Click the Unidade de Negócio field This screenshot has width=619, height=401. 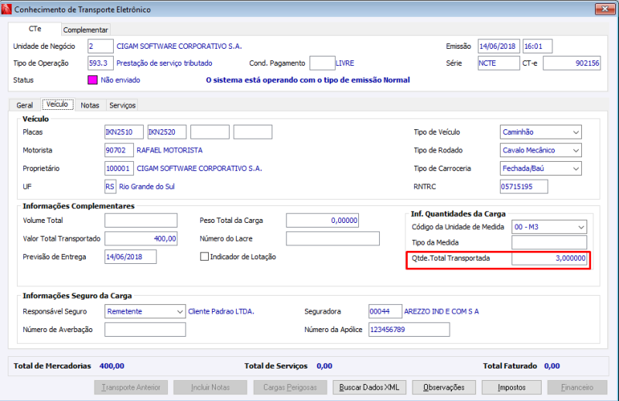tap(101, 46)
